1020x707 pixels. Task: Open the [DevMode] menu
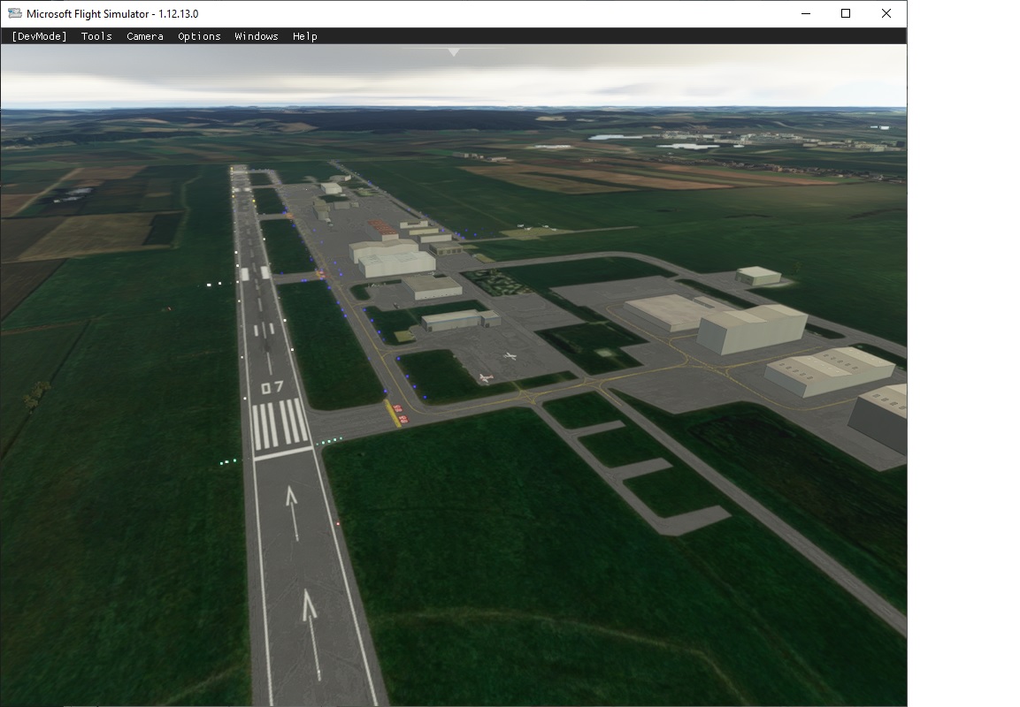(x=39, y=36)
